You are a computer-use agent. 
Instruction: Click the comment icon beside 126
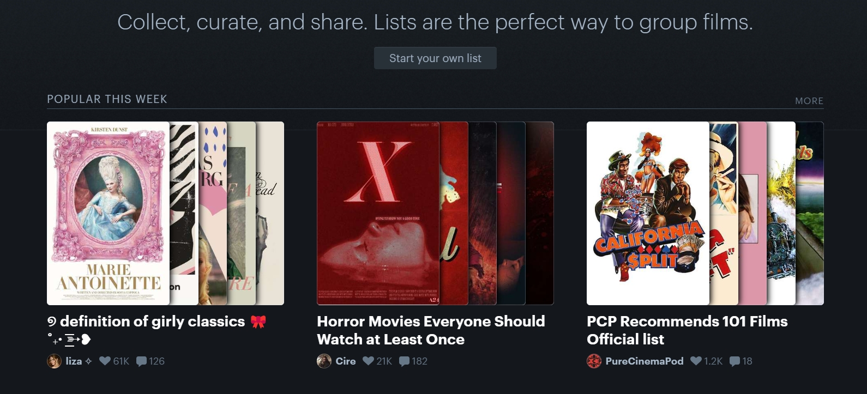[x=141, y=361]
